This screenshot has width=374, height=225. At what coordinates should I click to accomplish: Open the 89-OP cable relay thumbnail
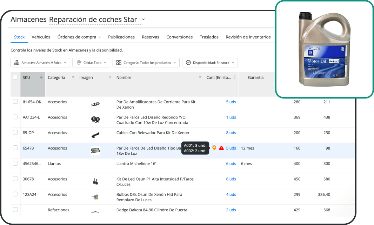pyautogui.click(x=95, y=135)
